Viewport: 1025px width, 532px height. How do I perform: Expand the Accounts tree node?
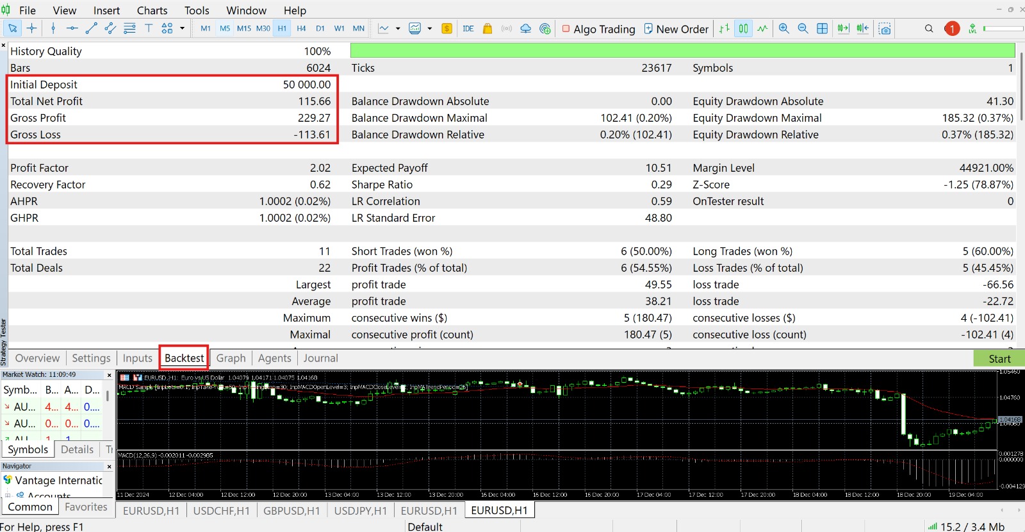click(8, 495)
